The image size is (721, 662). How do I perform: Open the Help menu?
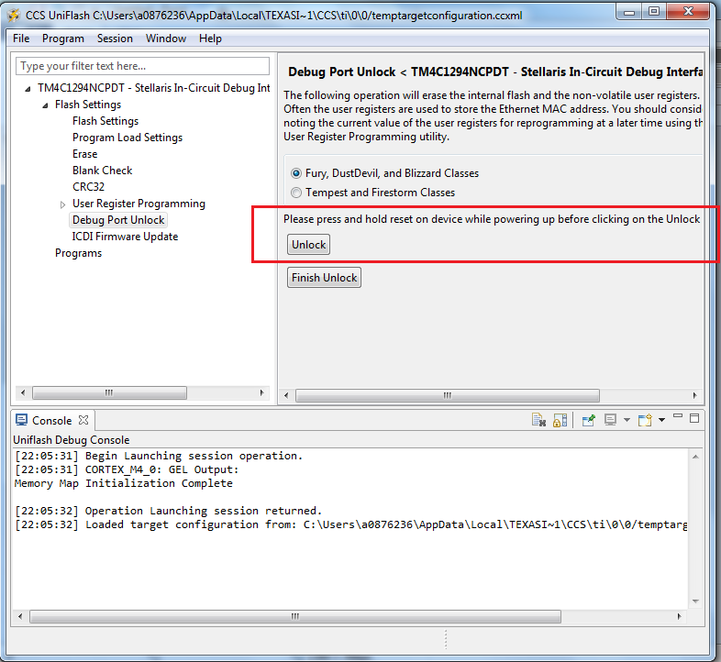pos(210,39)
